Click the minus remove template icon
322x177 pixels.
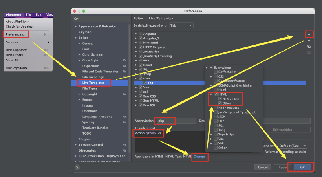click(x=309, y=41)
